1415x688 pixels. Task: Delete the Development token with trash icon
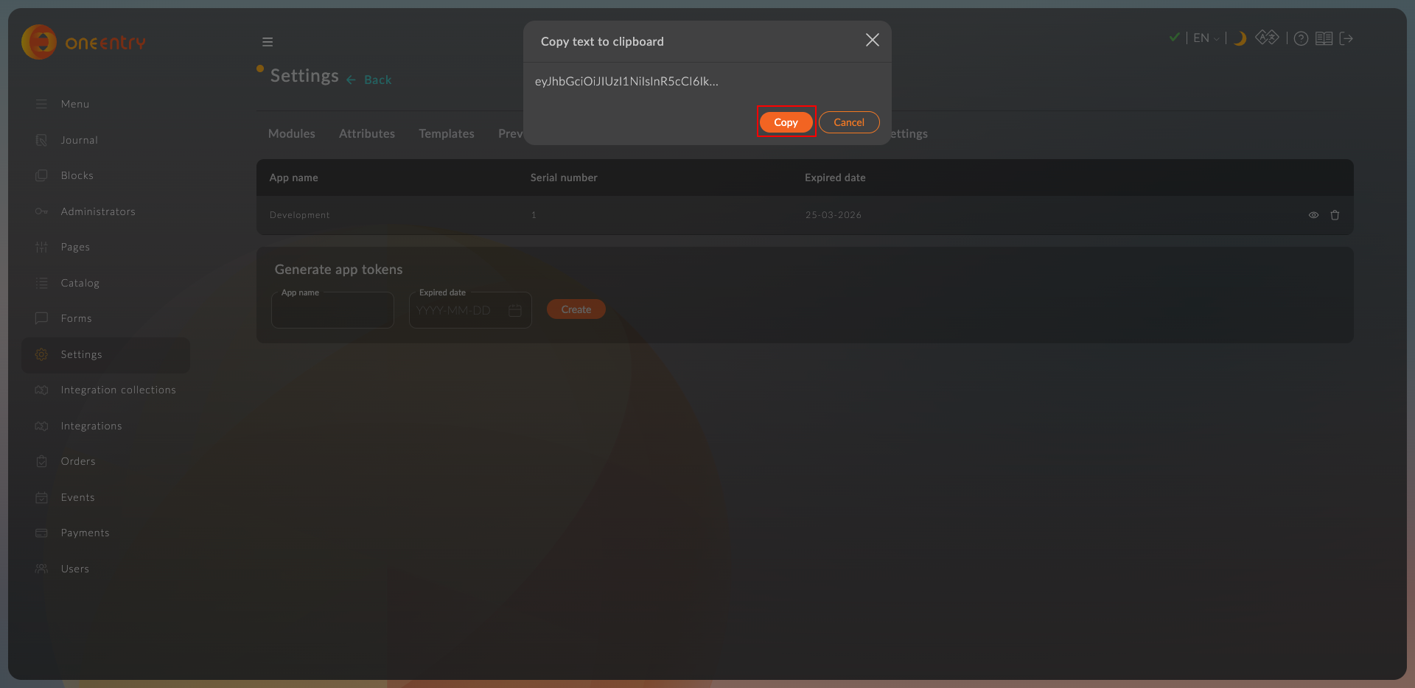pyautogui.click(x=1335, y=215)
